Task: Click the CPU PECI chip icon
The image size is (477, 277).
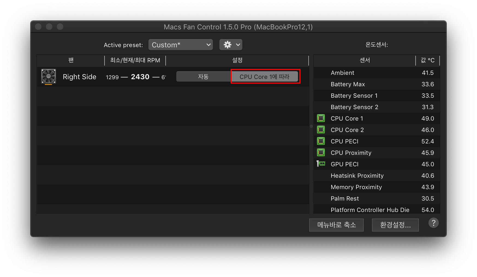Action: [x=321, y=141]
